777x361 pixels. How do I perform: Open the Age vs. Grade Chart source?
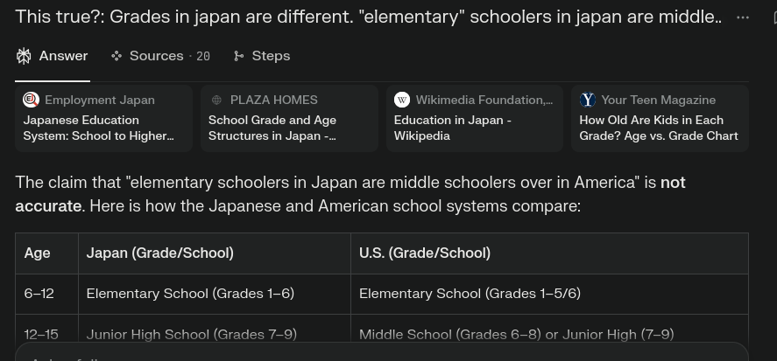[x=660, y=118]
